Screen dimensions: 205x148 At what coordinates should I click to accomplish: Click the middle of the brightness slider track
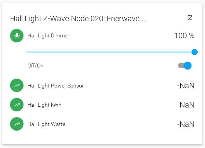(x=111, y=52)
